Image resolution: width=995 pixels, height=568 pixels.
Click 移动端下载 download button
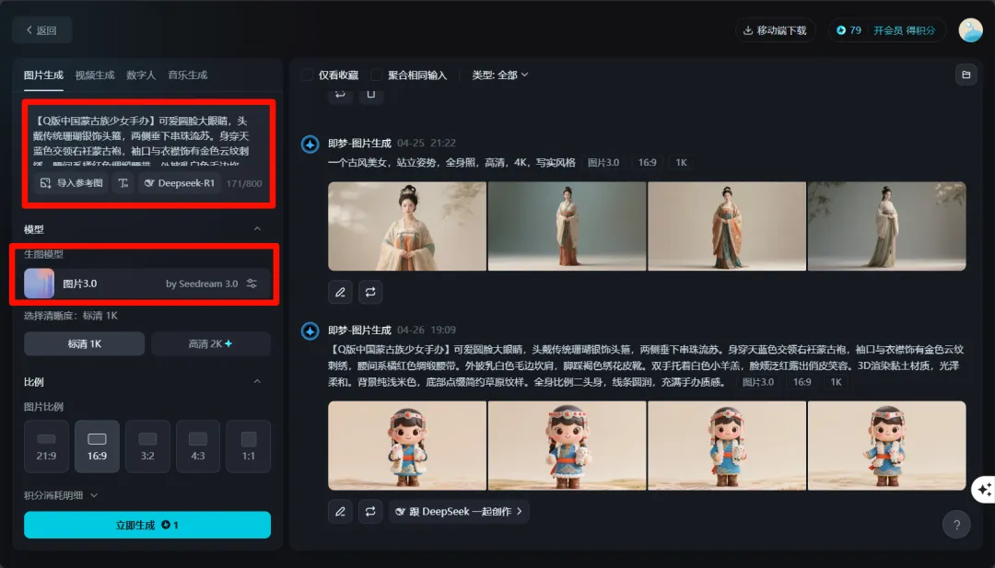775,30
